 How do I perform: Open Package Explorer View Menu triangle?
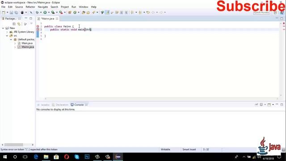(x=31, y=24)
